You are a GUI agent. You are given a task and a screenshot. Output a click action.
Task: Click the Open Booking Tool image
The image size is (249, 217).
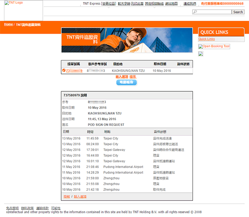214,46
